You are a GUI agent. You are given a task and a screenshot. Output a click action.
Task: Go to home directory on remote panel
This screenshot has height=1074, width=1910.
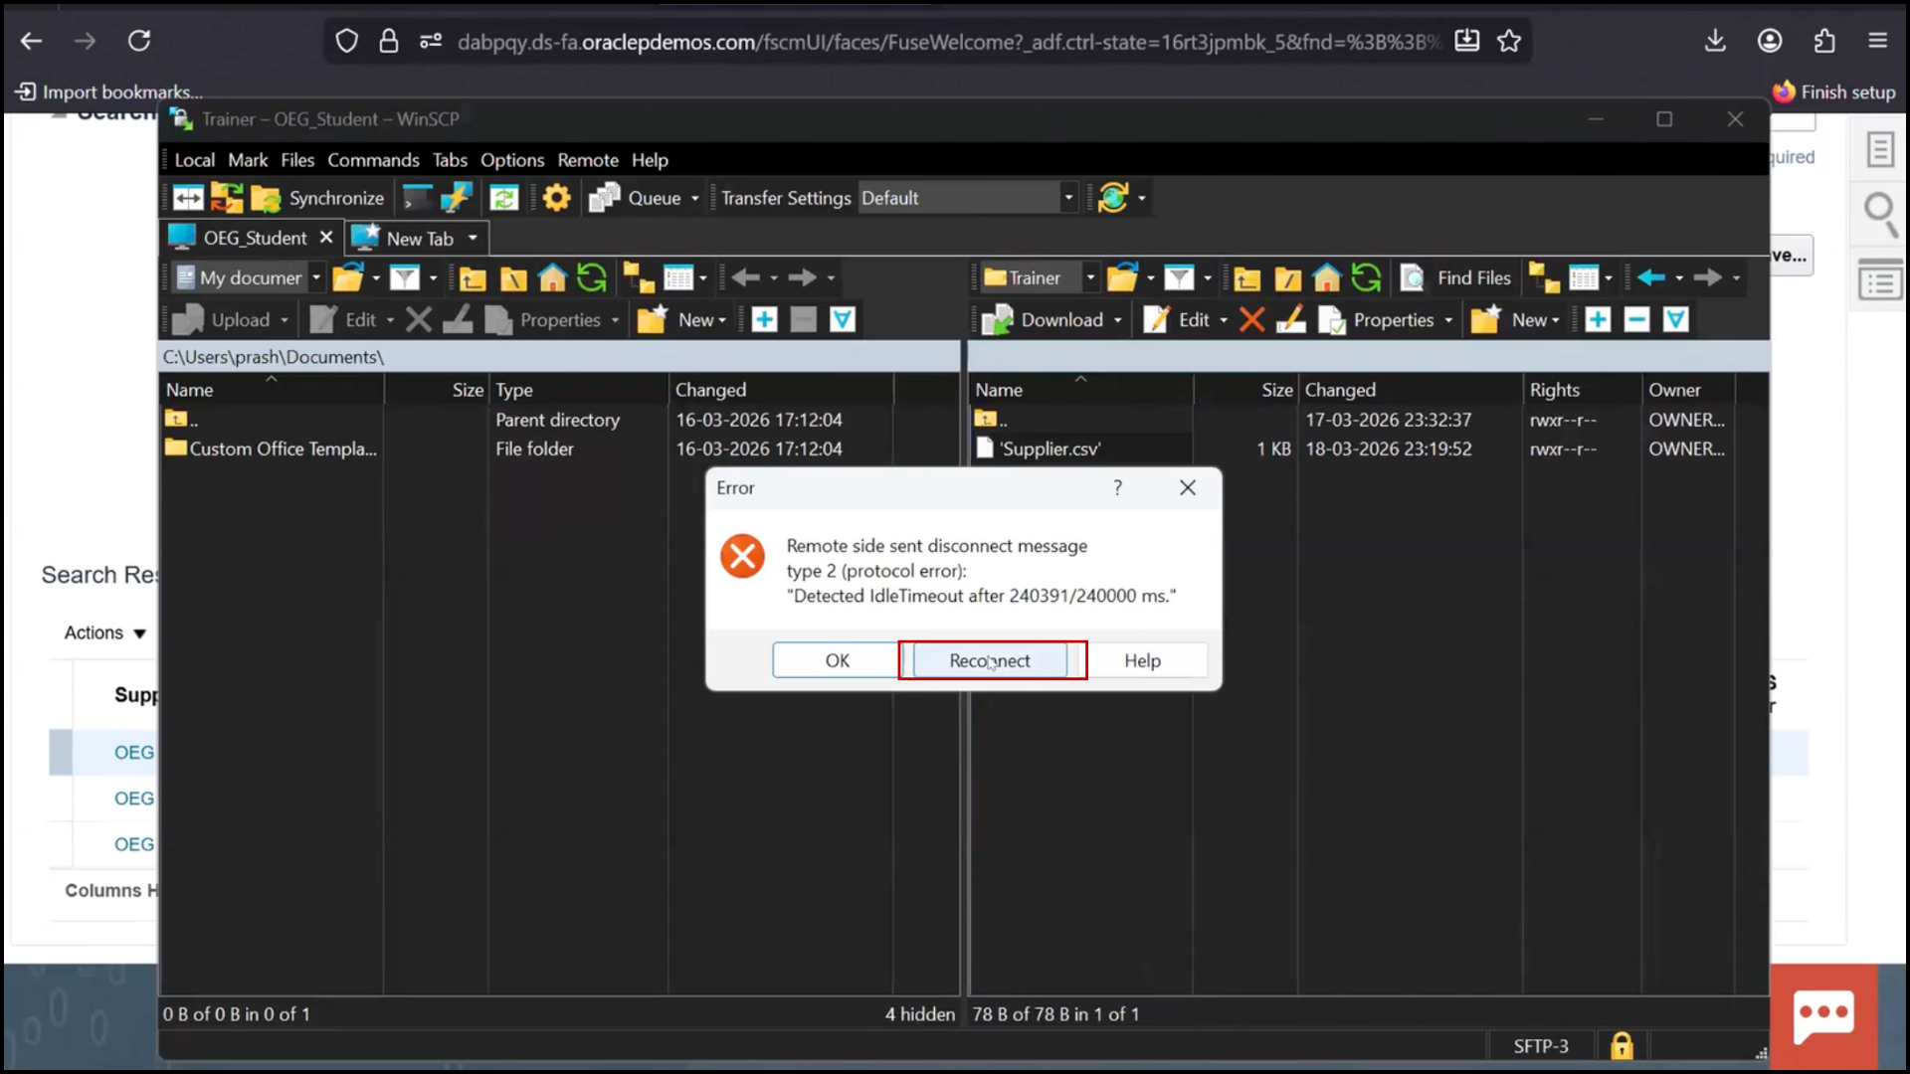coord(1327,277)
